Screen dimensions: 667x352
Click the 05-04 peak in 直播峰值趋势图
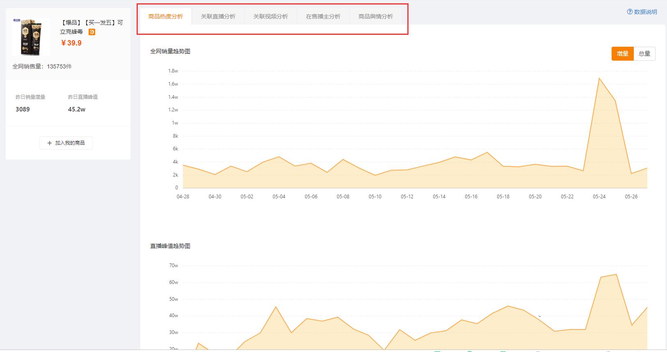tap(276, 307)
